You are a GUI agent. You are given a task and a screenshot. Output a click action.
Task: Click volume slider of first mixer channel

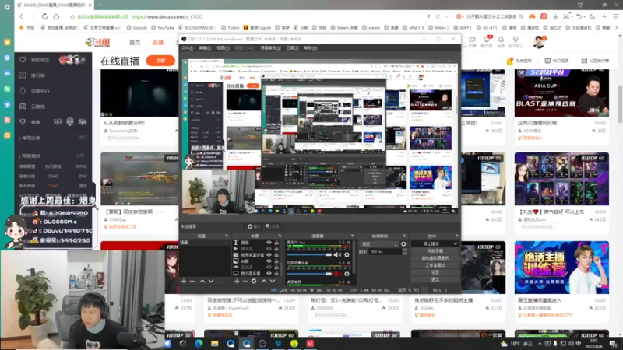(308, 255)
